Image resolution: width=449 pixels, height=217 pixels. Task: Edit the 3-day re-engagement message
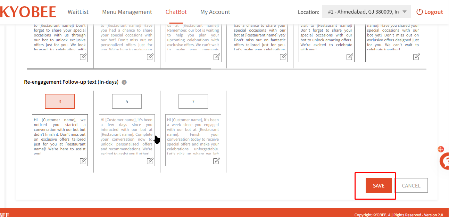(83, 161)
